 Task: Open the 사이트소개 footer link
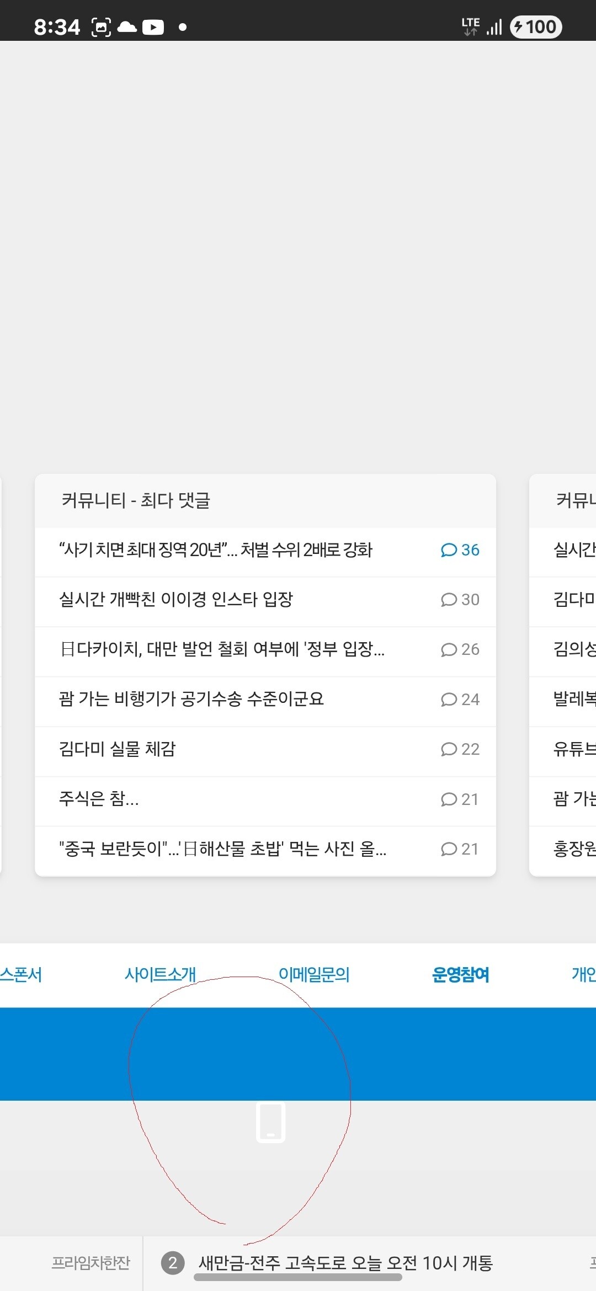click(160, 974)
